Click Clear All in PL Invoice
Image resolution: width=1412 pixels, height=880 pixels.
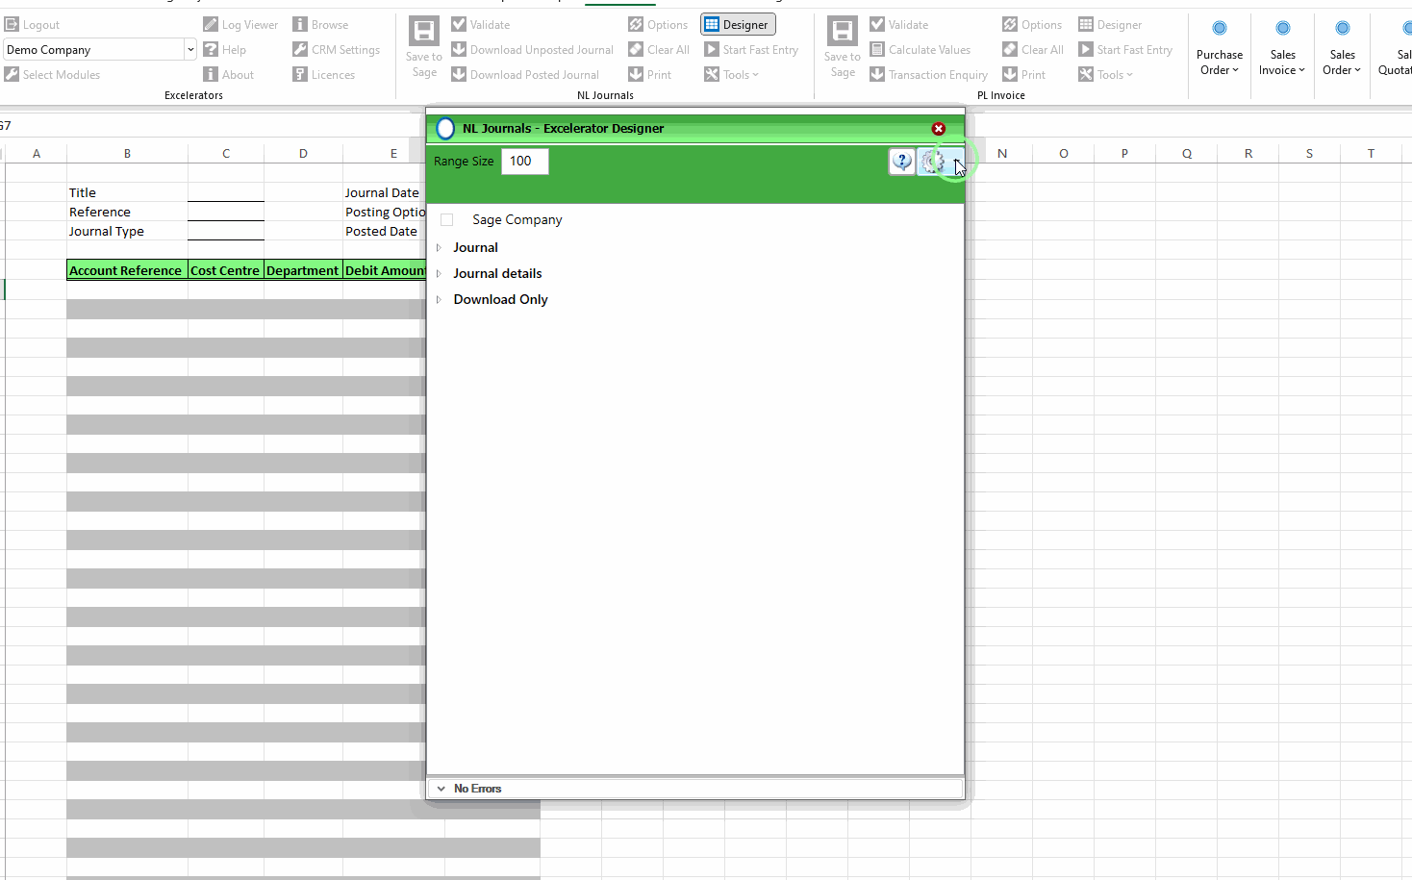coord(1032,50)
